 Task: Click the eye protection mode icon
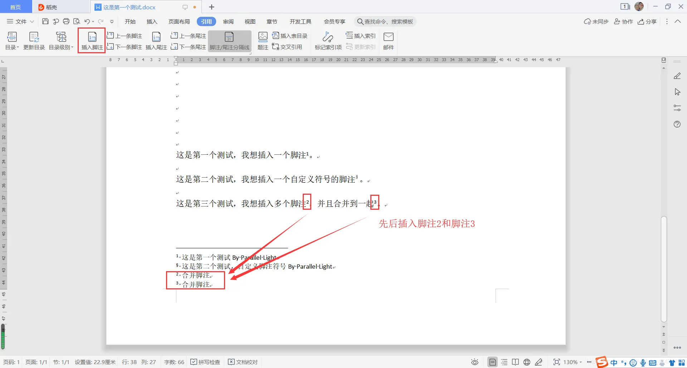(x=475, y=362)
